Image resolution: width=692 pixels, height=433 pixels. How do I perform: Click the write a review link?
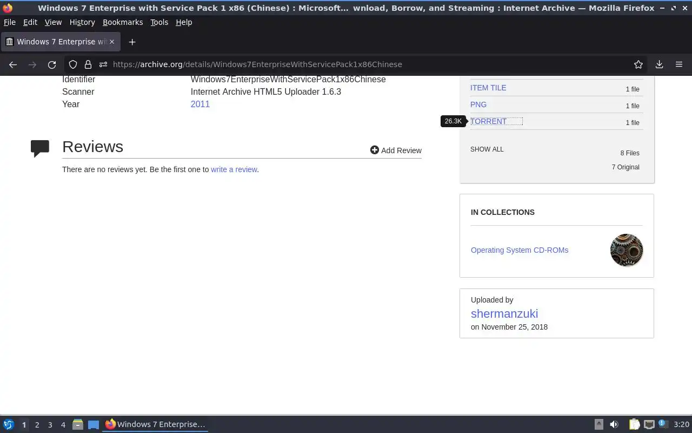tap(234, 169)
